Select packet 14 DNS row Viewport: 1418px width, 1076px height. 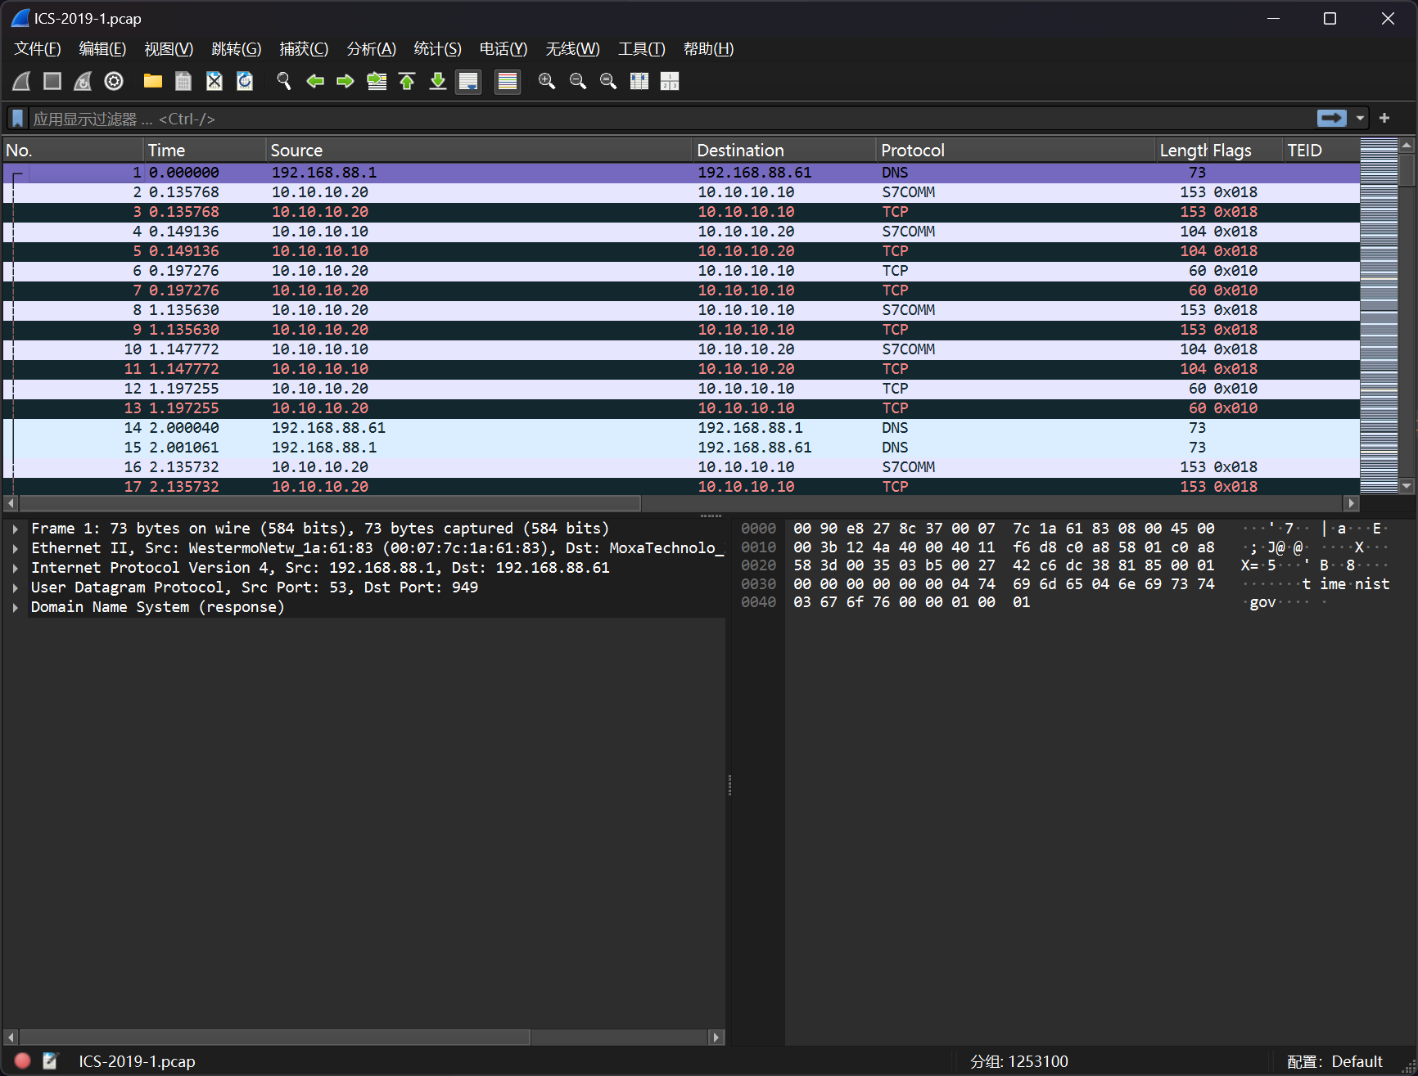click(681, 428)
